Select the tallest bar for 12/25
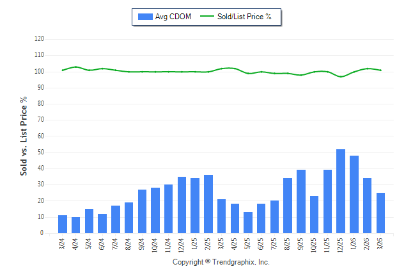This screenshot has height=278, width=413. 341,191
